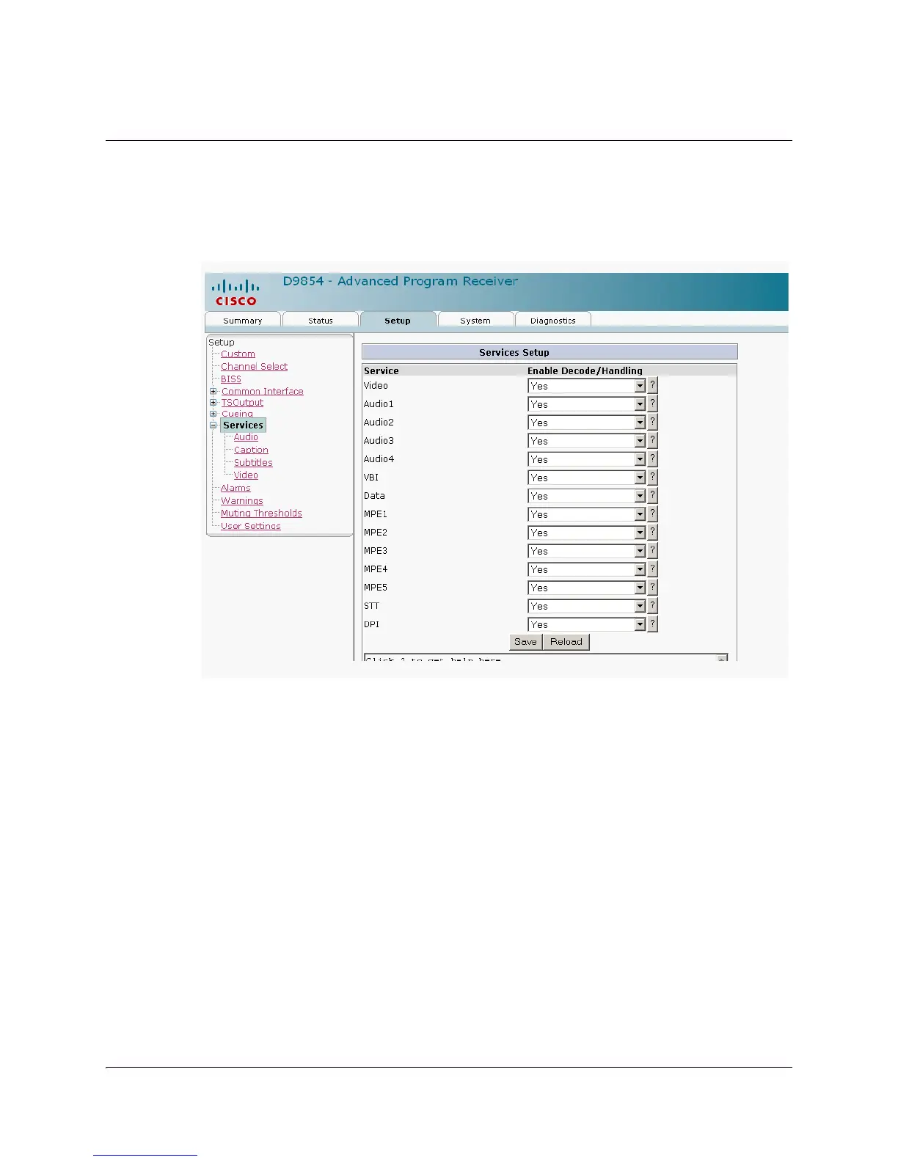This screenshot has width=898, height=1162.
Task: Open the Warnings link
Action: click(x=242, y=500)
